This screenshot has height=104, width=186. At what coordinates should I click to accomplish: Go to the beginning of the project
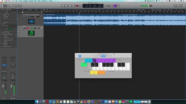pos(70,6)
